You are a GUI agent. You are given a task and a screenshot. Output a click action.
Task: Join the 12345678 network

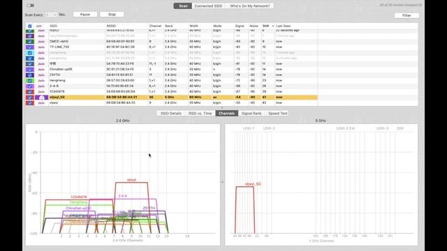pos(41,91)
